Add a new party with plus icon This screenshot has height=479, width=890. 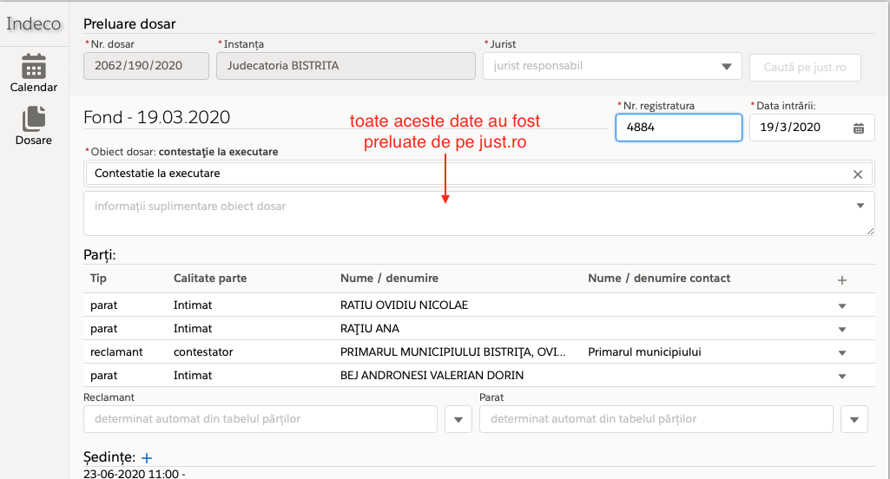point(841,280)
